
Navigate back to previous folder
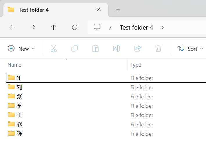pos(12,27)
